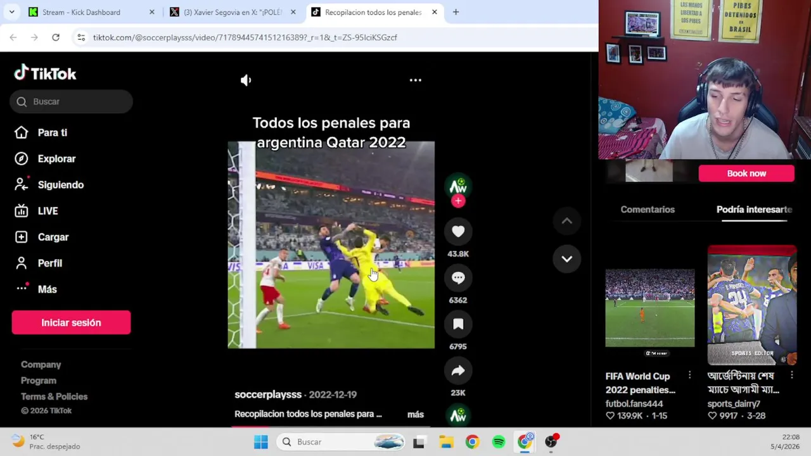The width and height of the screenshot is (811, 456).
Task: Open the Windows Start menu
Action: tap(260, 442)
